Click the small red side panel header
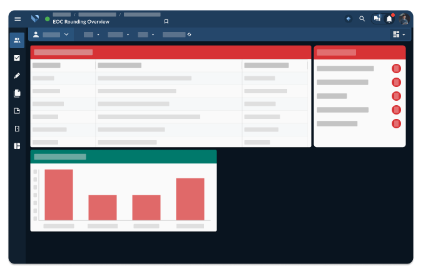 [x=360, y=53]
